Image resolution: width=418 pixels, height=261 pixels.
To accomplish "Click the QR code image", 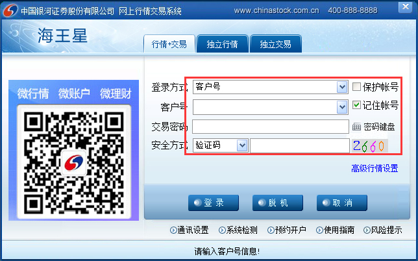I will pyautogui.click(x=74, y=162).
